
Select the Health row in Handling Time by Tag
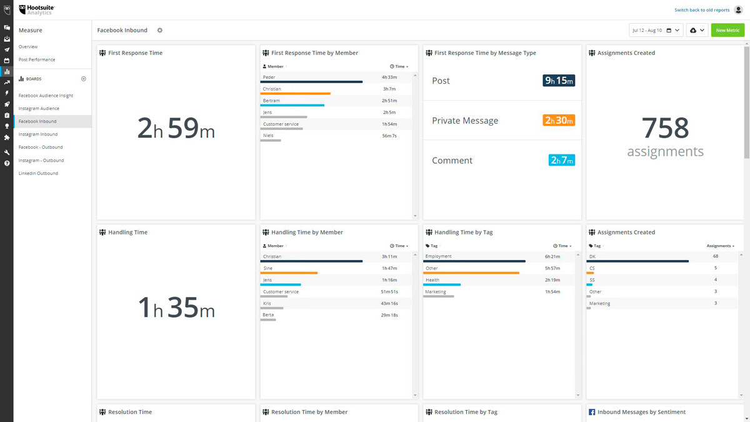(x=499, y=281)
